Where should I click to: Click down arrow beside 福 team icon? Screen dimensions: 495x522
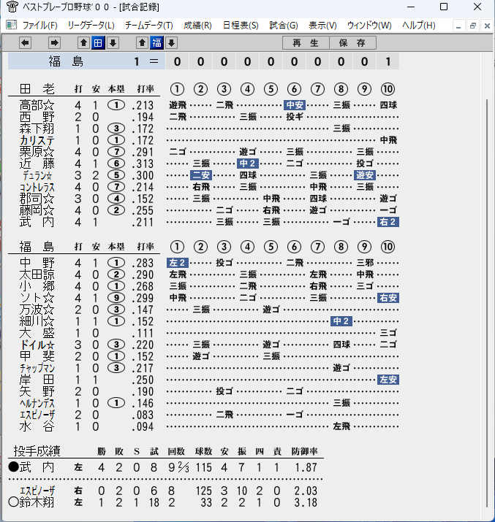171,42
